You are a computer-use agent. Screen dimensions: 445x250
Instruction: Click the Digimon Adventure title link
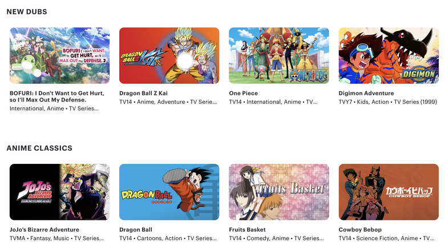point(366,93)
